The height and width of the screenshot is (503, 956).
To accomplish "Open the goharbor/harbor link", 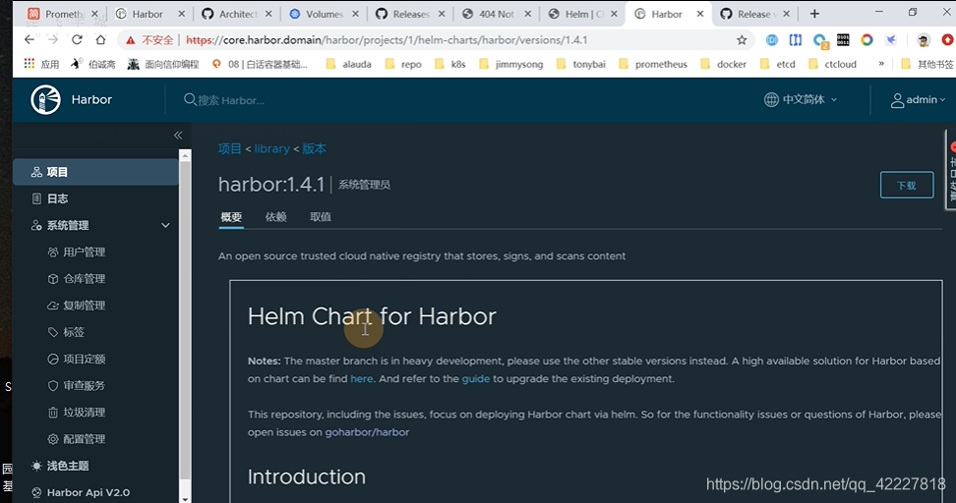I will pyautogui.click(x=367, y=432).
